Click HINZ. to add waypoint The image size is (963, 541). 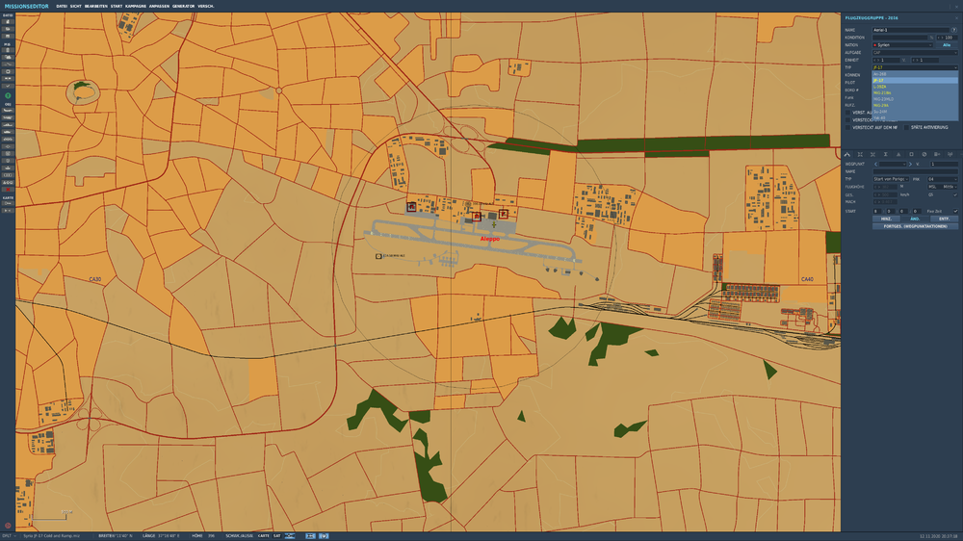(x=886, y=219)
